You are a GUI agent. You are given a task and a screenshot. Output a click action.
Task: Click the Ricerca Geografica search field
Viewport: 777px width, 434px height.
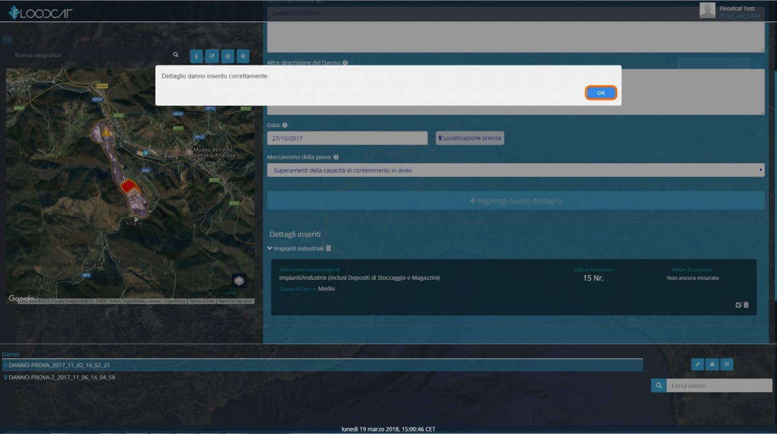[91, 55]
